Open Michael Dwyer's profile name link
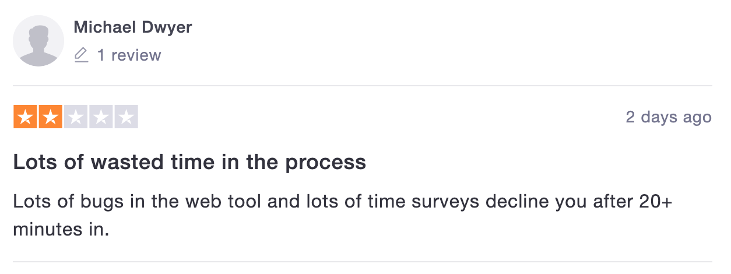 [132, 27]
